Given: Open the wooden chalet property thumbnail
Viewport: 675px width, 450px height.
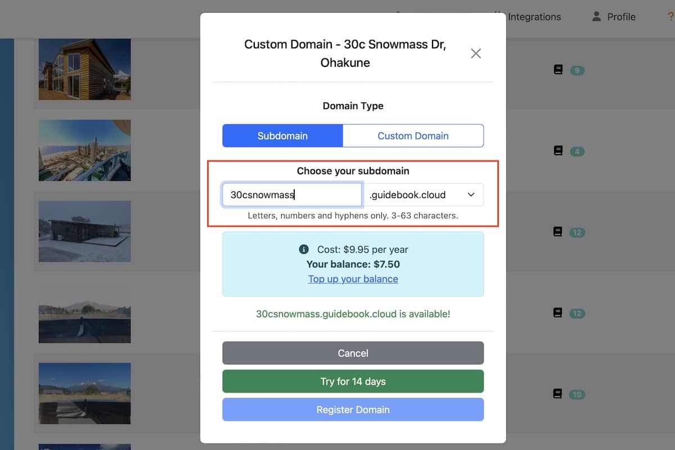Looking at the screenshot, I should tap(84, 69).
